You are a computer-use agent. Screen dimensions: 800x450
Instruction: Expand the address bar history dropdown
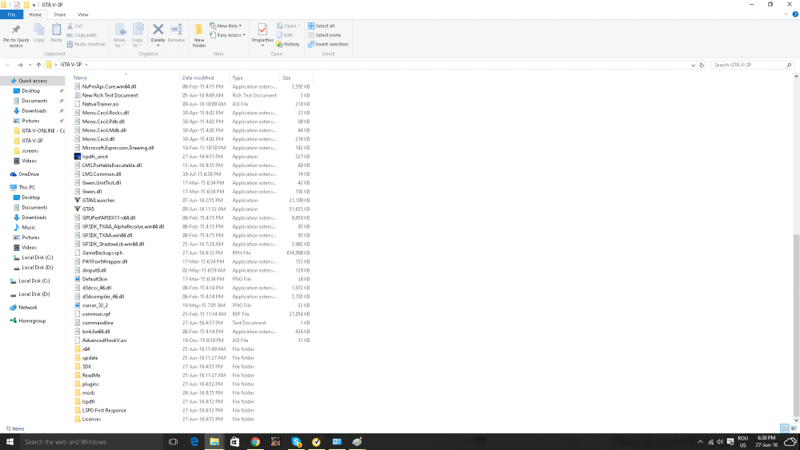click(x=693, y=66)
